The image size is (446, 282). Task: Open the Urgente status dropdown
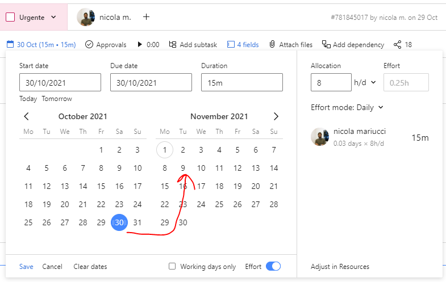[x=53, y=17]
